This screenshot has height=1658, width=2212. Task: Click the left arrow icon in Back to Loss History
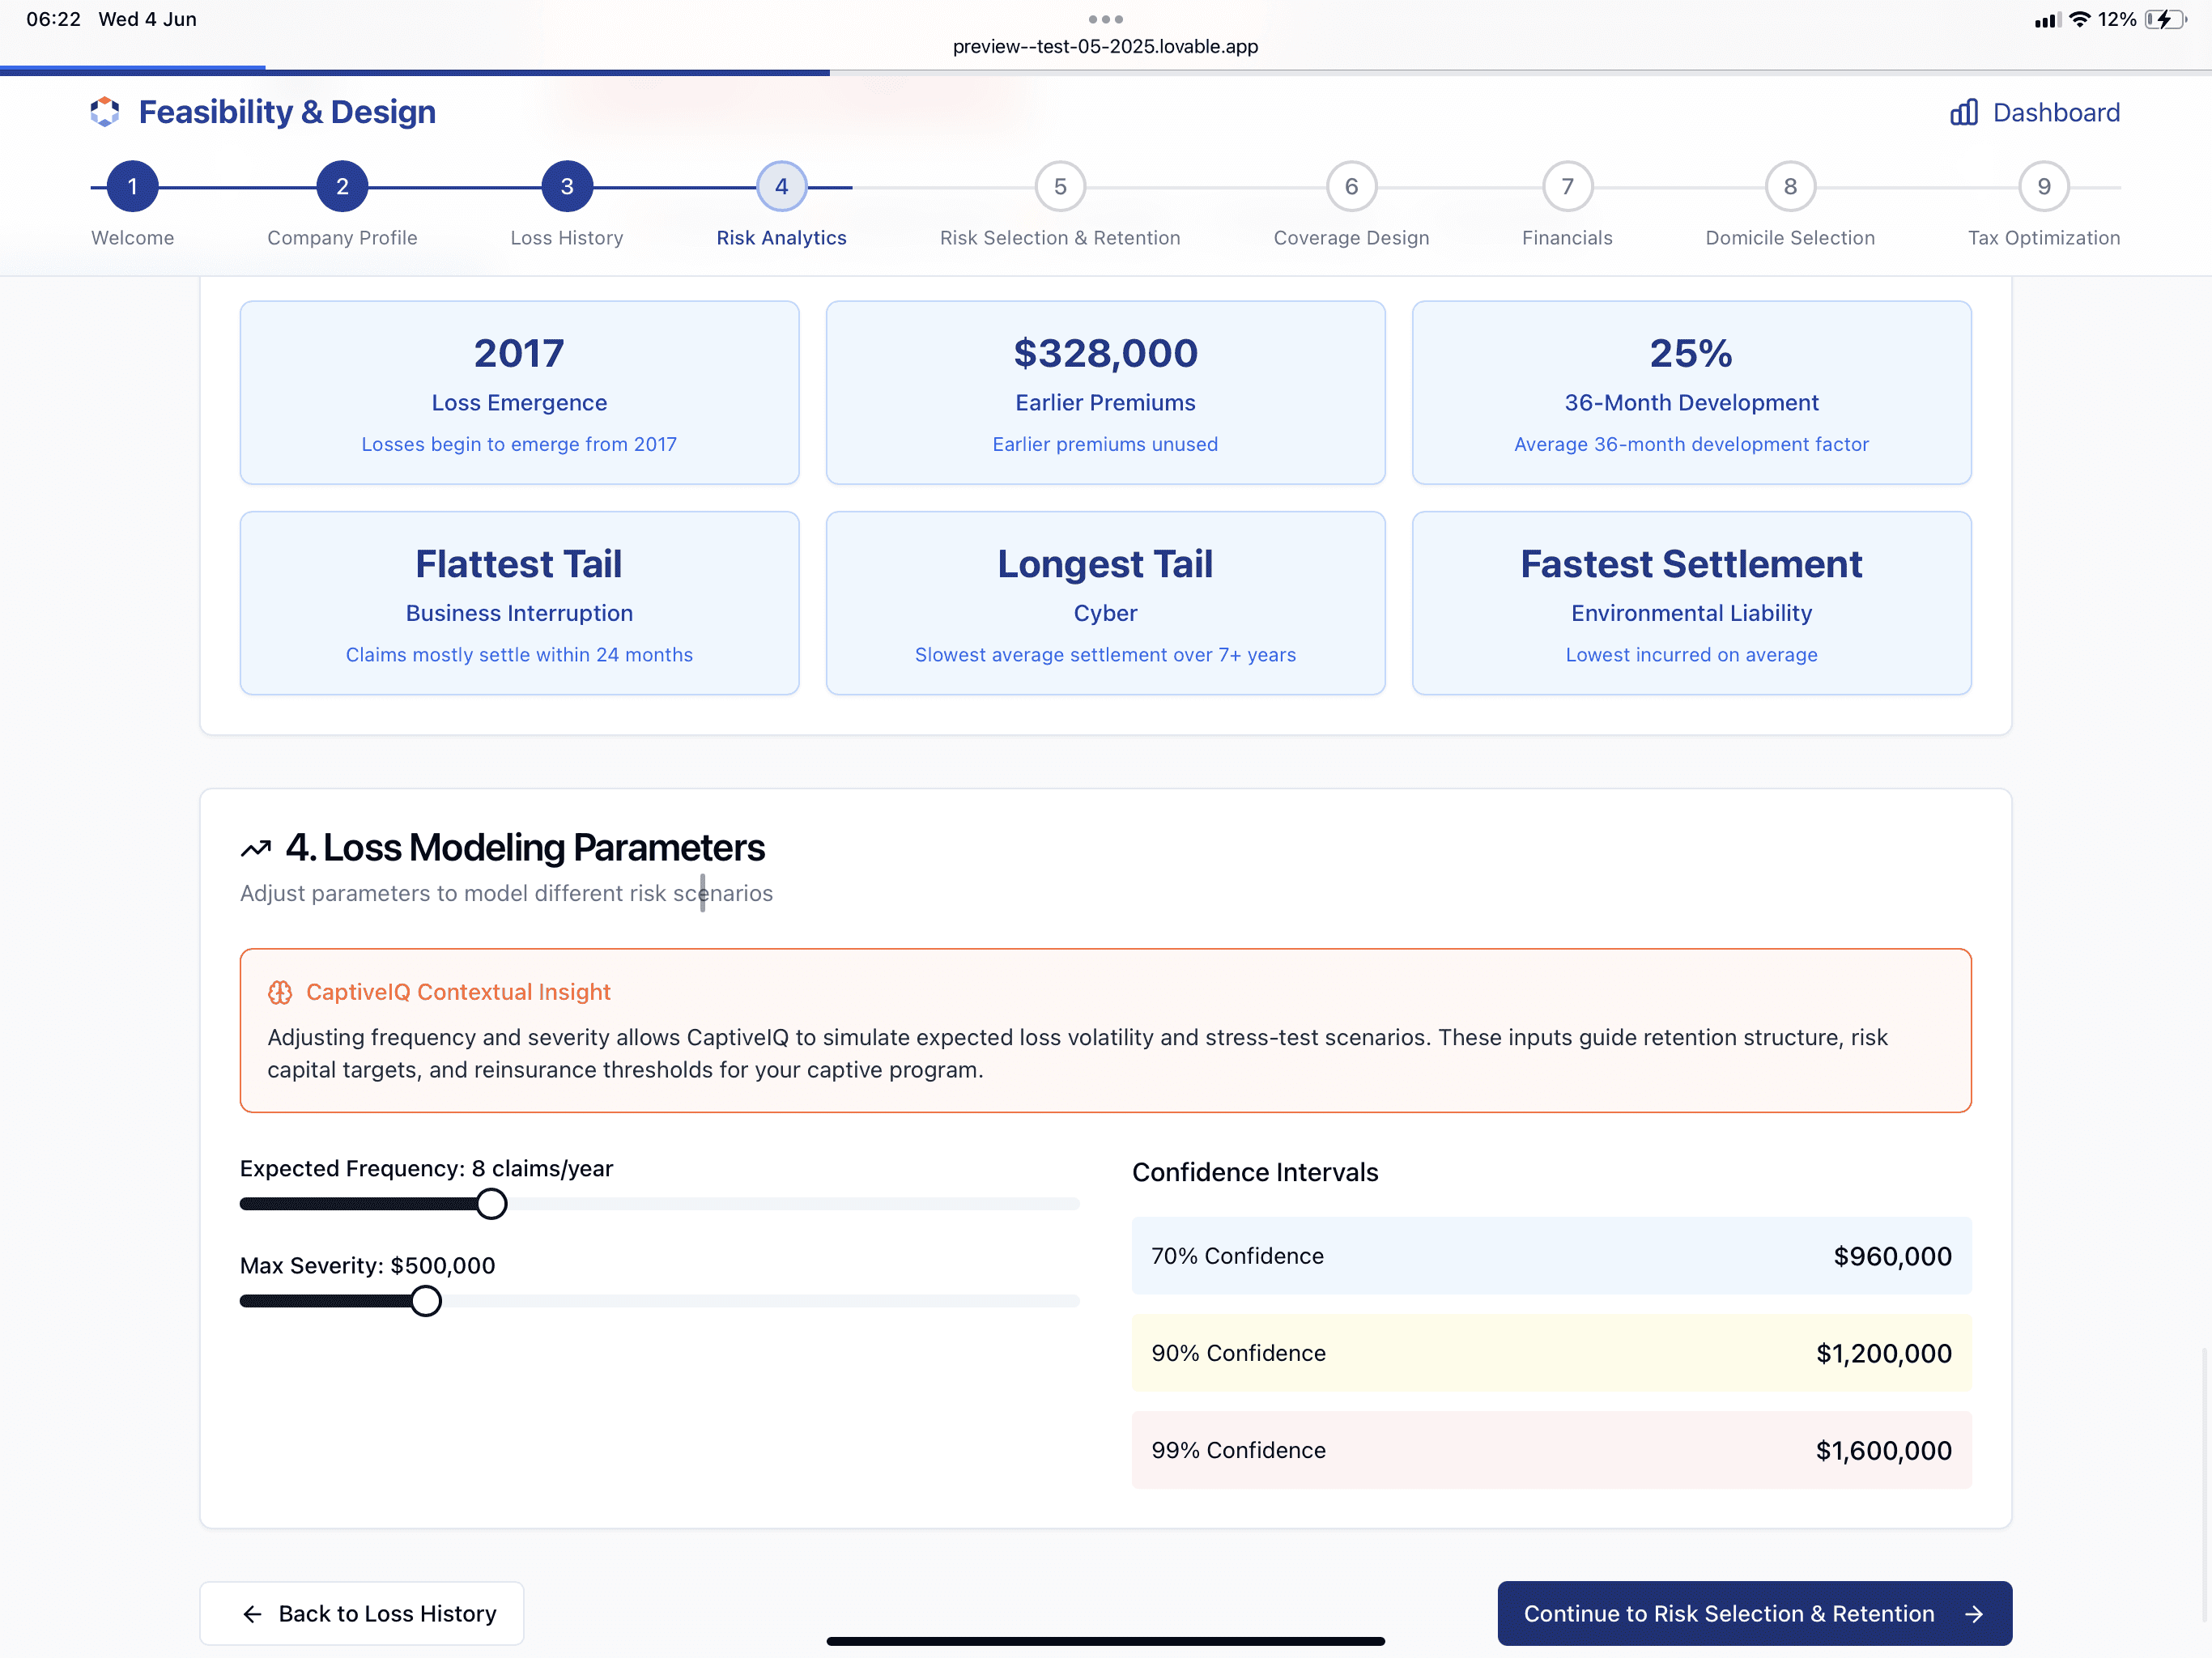pos(252,1614)
